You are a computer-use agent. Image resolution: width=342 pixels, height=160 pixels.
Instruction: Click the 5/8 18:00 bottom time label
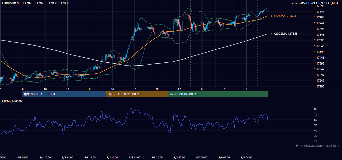135,157
